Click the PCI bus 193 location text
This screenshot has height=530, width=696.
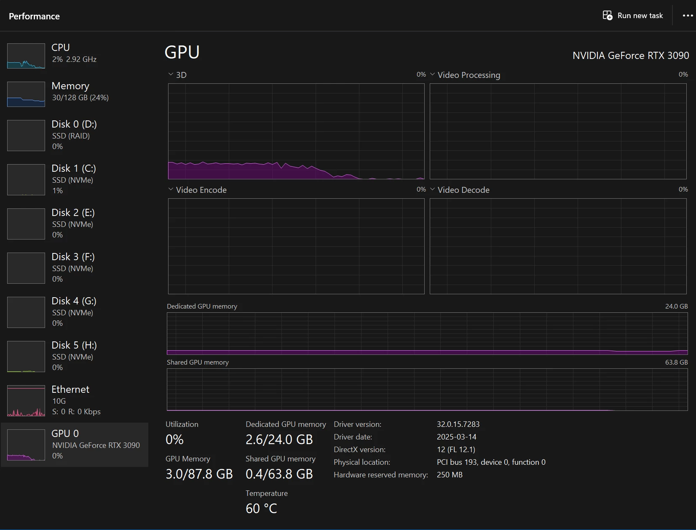click(491, 462)
